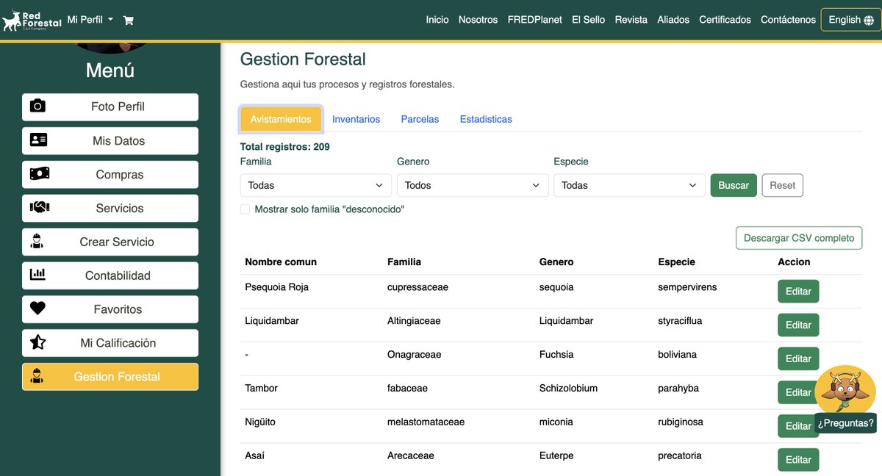Screen dimensions: 882x476
Task: Open the Familia dropdown
Action: point(316,185)
